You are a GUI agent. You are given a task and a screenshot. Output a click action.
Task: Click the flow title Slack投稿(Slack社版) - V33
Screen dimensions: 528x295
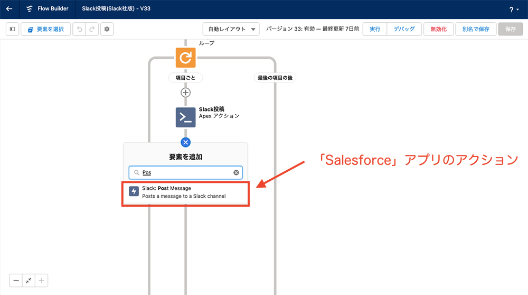coord(116,9)
